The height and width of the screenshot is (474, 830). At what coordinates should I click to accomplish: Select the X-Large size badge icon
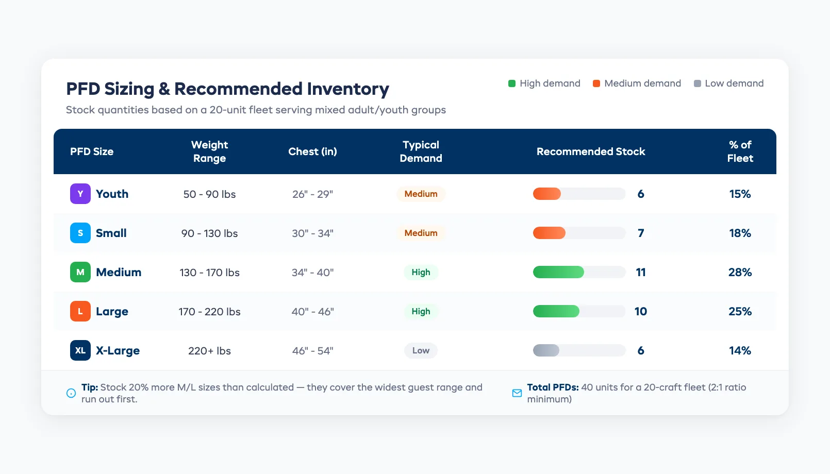click(80, 350)
